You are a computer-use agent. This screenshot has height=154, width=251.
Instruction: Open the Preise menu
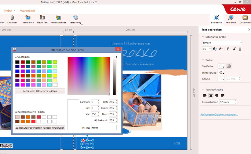pyautogui.click(x=8, y=11)
